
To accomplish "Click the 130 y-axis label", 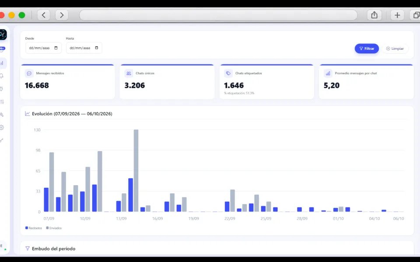I will [x=37, y=130].
